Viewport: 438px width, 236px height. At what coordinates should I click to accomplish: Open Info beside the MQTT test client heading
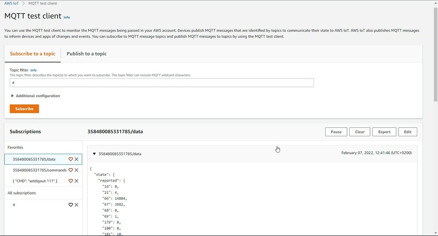click(x=67, y=17)
